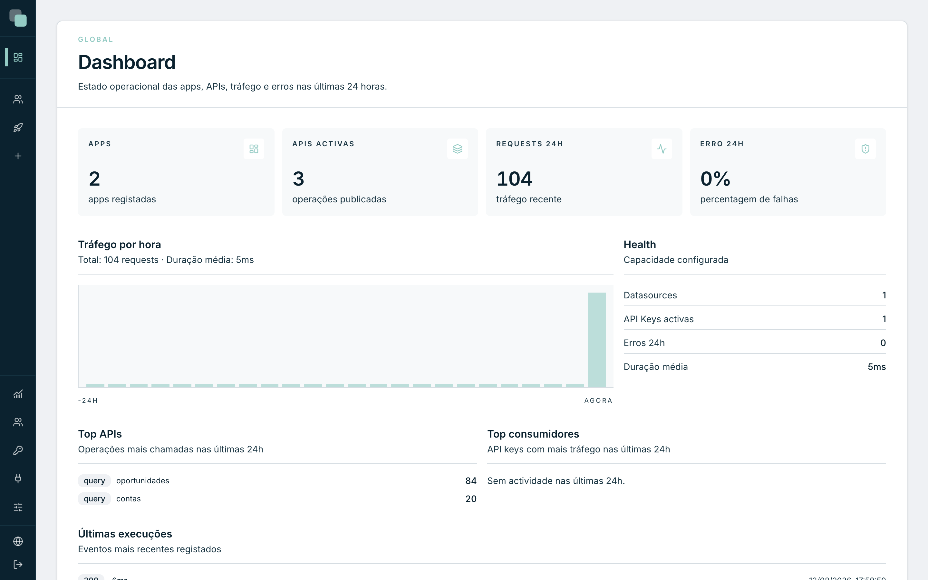The height and width of the screenshot is (580, 928).
Task: Click the key icon for API keys
Action: pos(18,450)
